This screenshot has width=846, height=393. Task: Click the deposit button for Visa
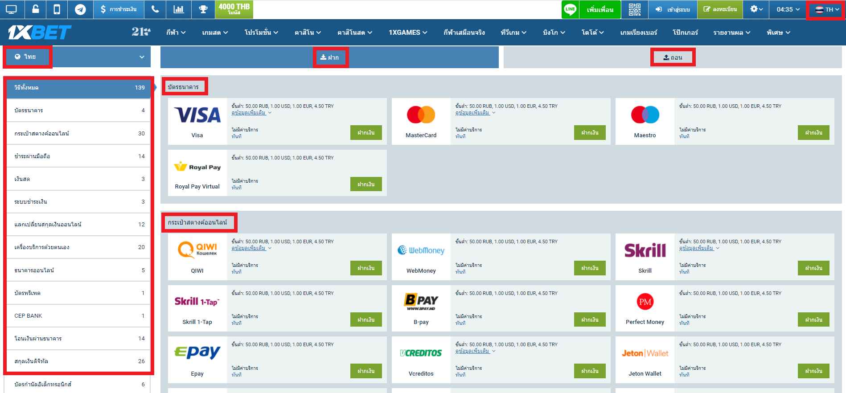[366, 133]
